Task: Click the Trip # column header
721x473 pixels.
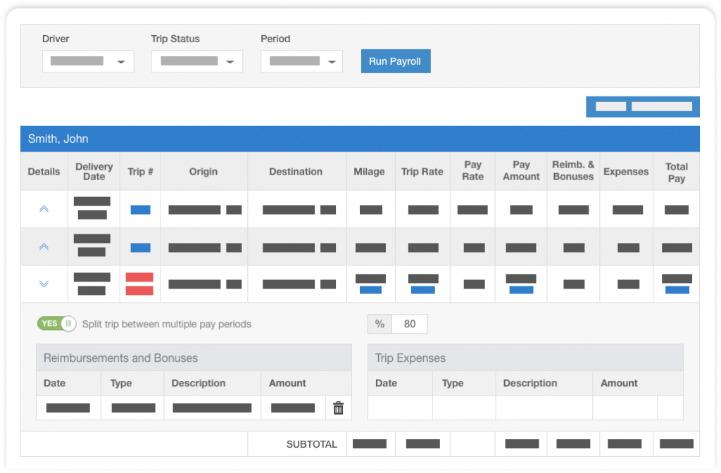Action: point(140,172)
